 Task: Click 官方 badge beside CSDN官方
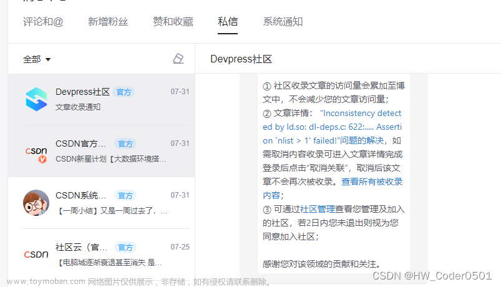click(125, 144)
